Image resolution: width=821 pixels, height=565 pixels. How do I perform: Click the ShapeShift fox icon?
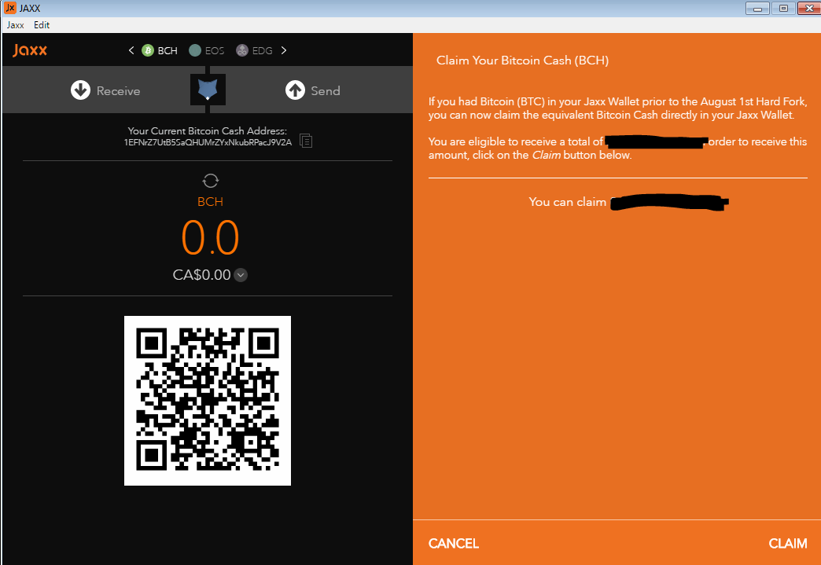pyautogui.click(x=208, y=90)
